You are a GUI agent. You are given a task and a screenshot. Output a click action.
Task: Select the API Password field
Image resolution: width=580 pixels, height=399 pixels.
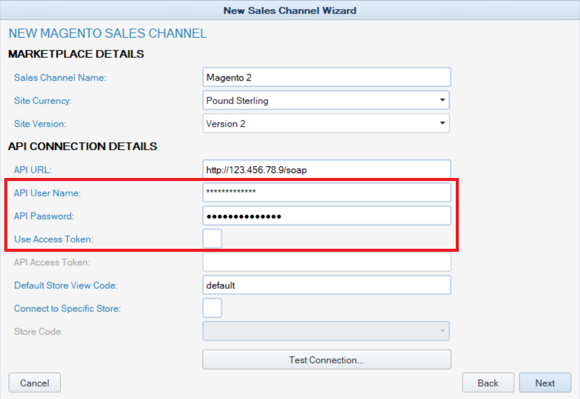(326, 216)
